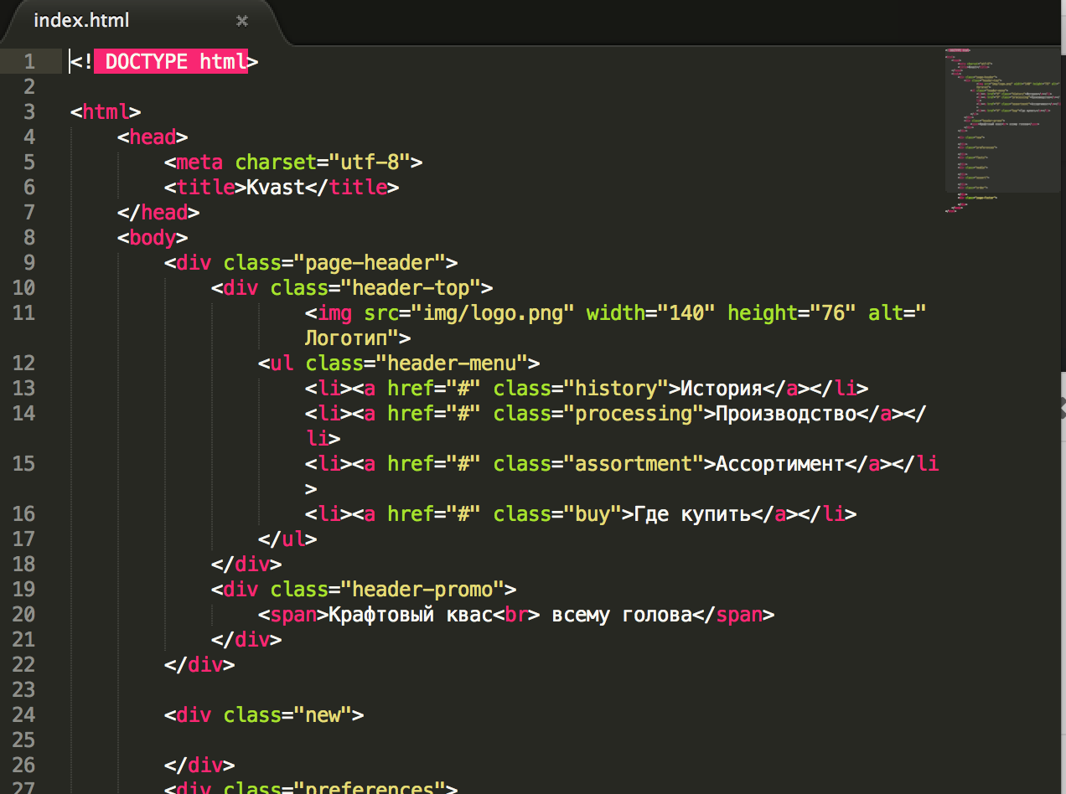Switch to the index.html tab
This screenshot has width=1066, height=794.
(x=81, y=21)
